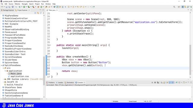Expand JRE System Library node
This screenshot has width=193, height=108.
[x=3, y=79]
